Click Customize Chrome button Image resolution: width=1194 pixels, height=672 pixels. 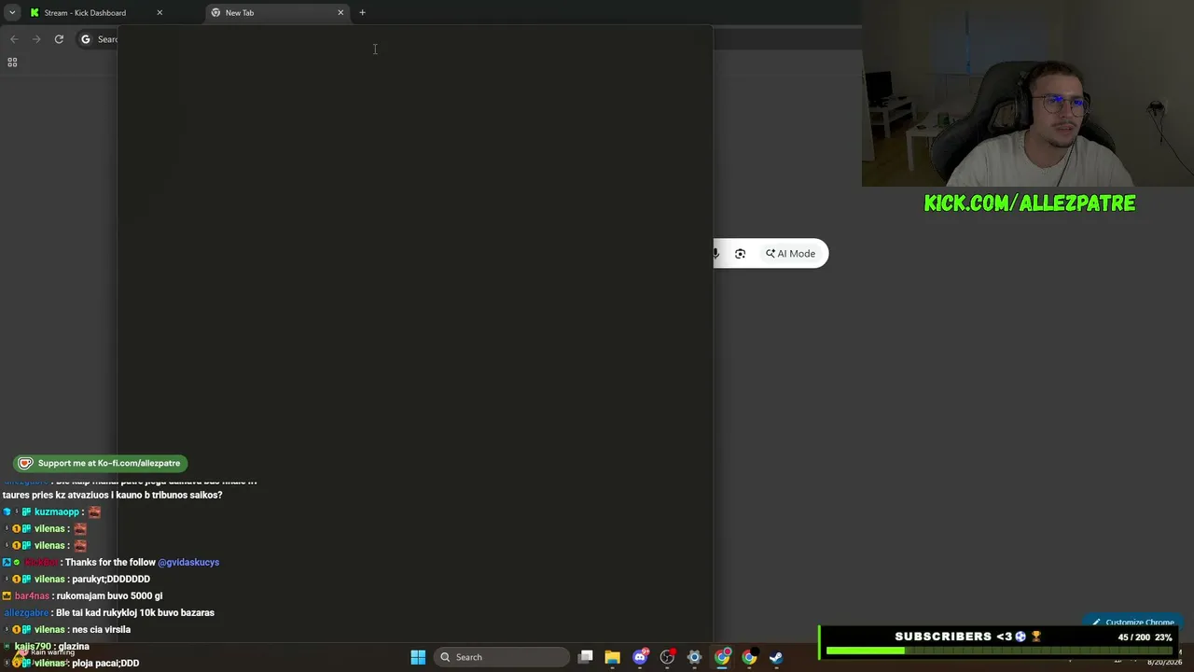(x=1133, y=623)
